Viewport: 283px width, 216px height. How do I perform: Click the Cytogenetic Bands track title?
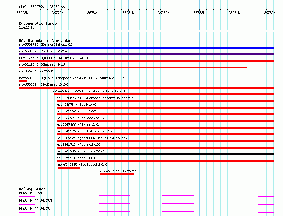point(38,24)
